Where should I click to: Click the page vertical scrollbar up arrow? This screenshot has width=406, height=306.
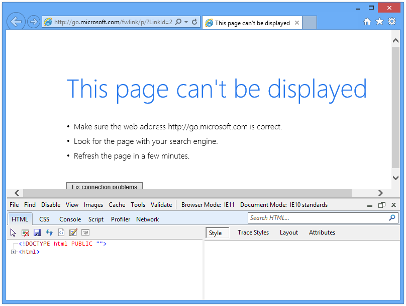click(395, 41)
